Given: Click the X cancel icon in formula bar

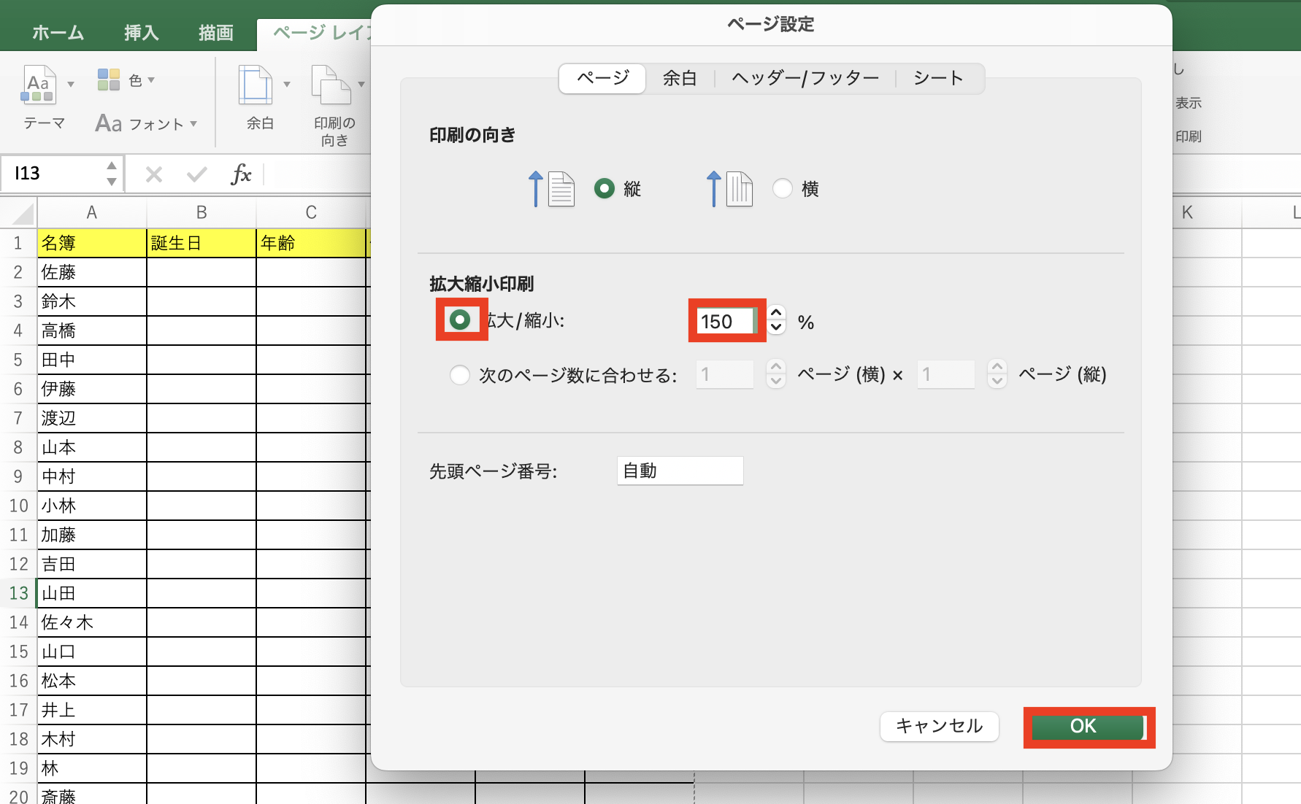Looking at the screenshot, I should click(153, 174).
